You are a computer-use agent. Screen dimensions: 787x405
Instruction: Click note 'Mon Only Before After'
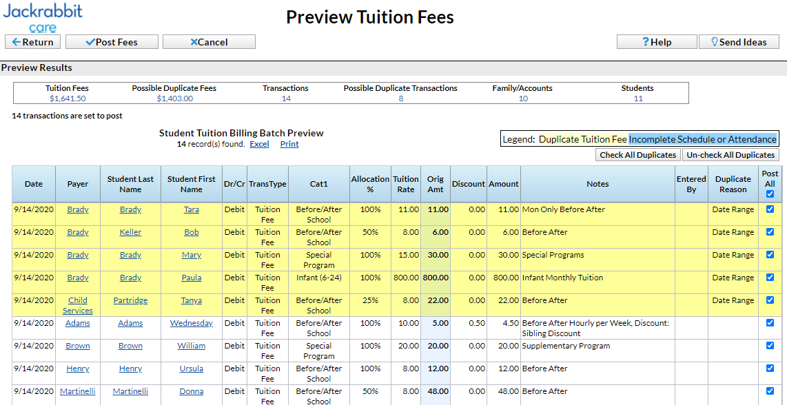coord(564,210)
